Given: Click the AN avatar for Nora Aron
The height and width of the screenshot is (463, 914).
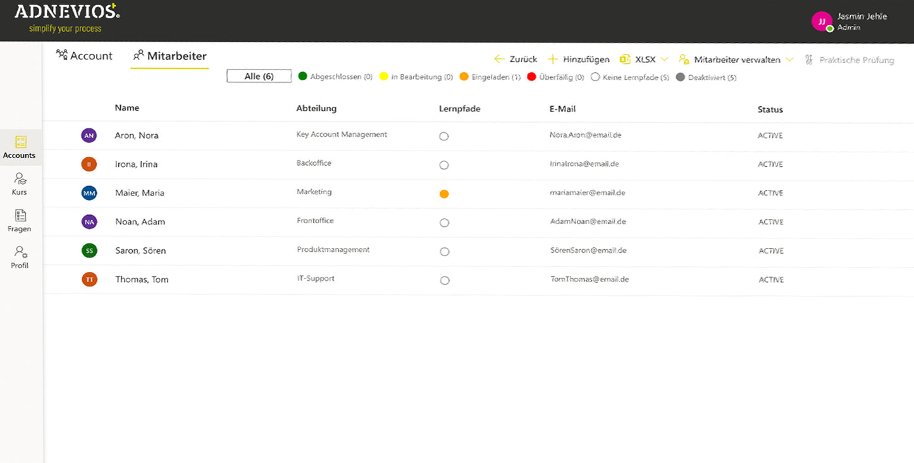Looking at the screenshot, I should pos(89,135).
